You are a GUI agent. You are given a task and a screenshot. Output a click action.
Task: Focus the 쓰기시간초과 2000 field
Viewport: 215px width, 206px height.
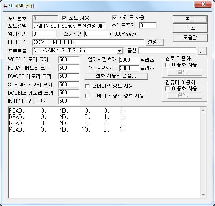pyautogui.click(x=129, y=68)
